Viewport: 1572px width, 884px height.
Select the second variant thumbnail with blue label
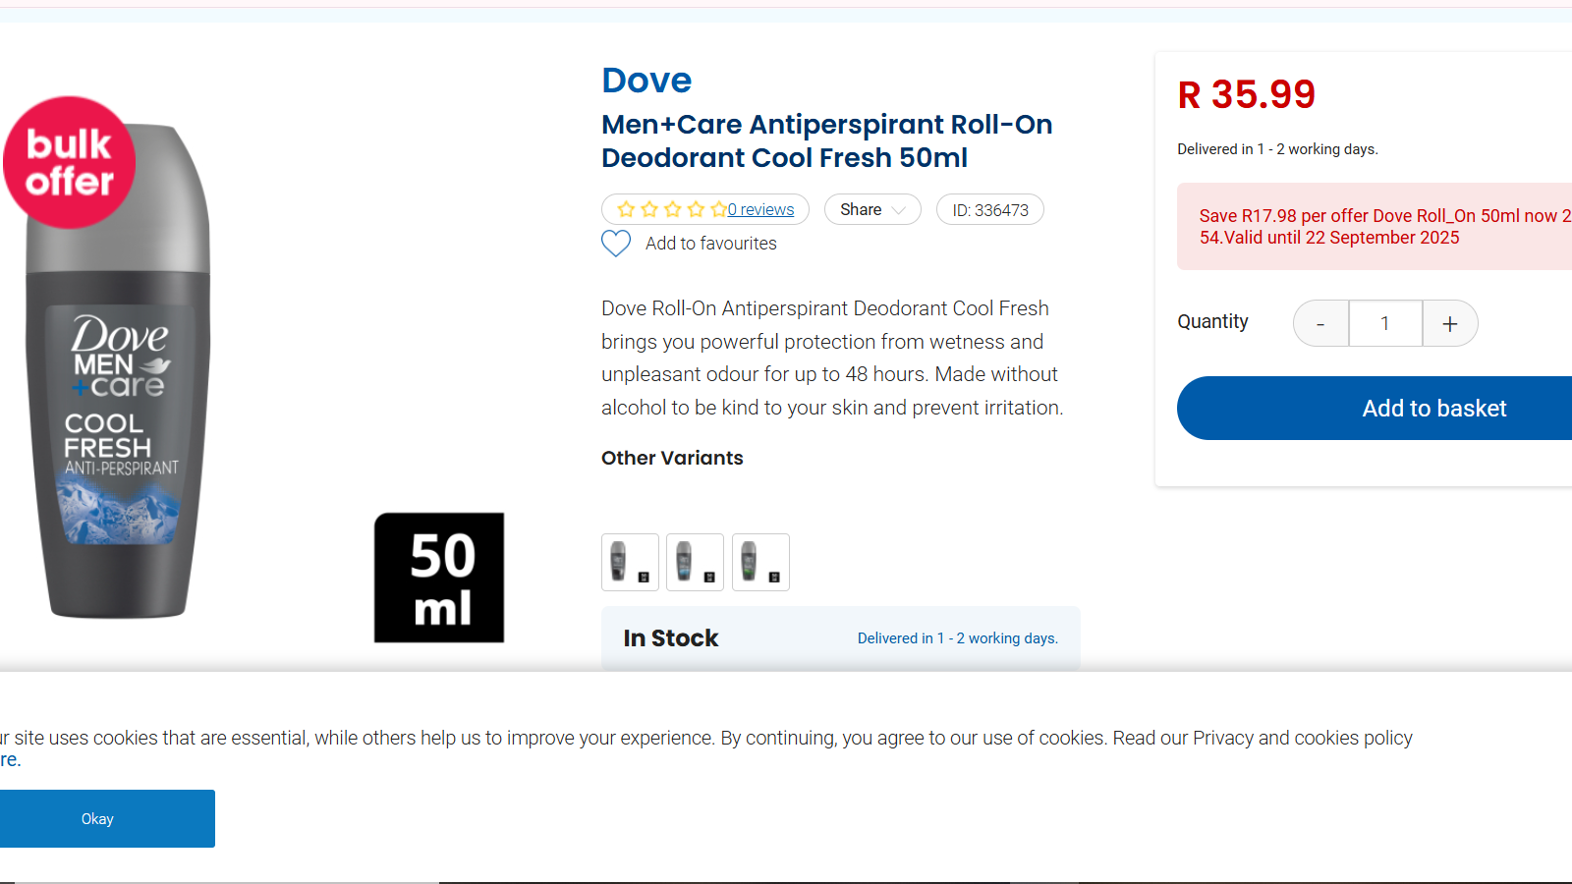click(x=695, y=562)
